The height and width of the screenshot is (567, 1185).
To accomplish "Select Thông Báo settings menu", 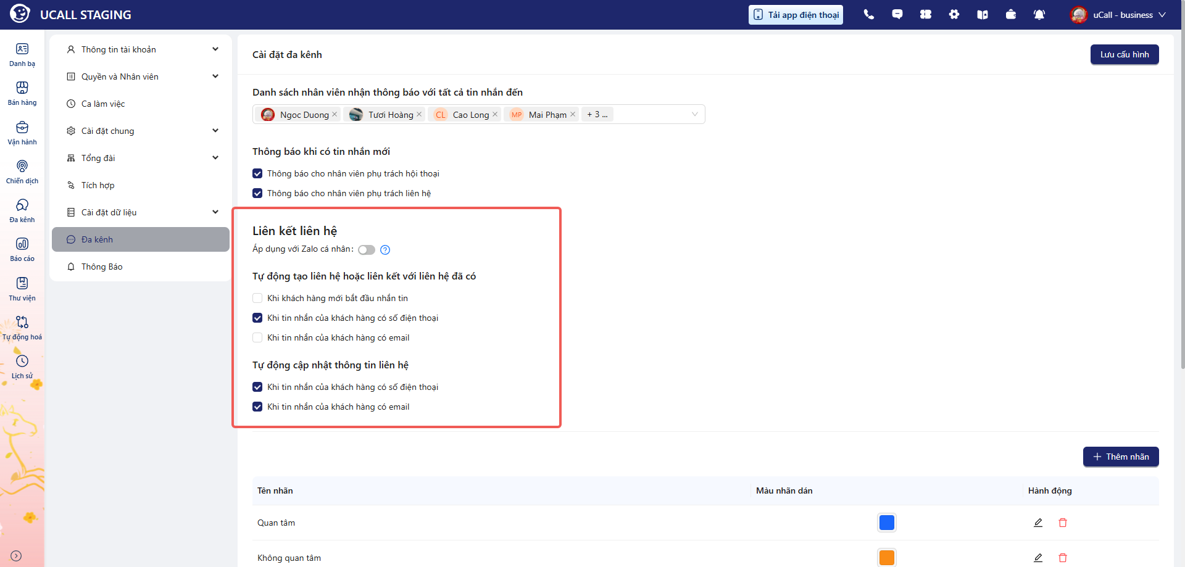I will click(141, 267).
